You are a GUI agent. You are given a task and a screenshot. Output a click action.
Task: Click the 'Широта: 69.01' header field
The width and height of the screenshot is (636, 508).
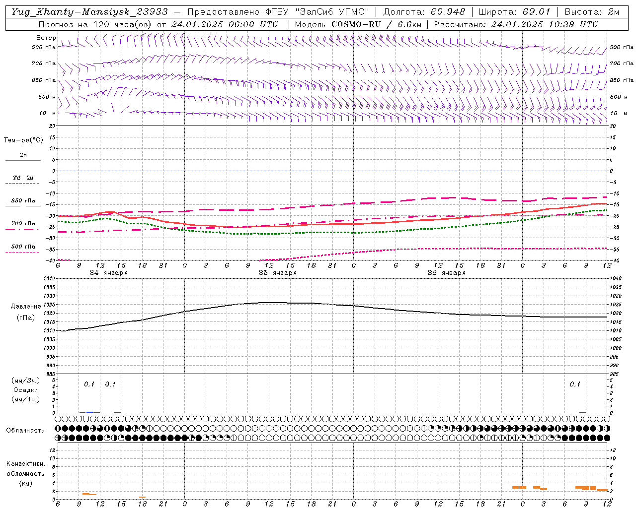pos(514,12)
